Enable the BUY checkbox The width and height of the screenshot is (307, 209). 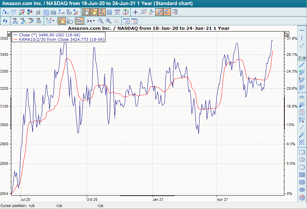point(126,21)
